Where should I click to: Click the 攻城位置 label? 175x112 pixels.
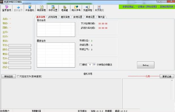pyautogui.click(x=84, y=45)
